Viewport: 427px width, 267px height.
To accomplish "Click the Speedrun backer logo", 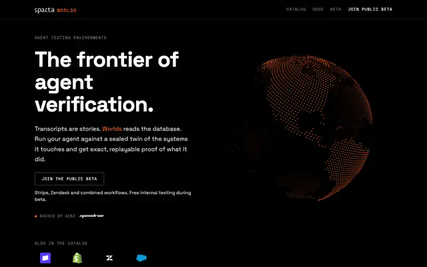I will point(91,216).
